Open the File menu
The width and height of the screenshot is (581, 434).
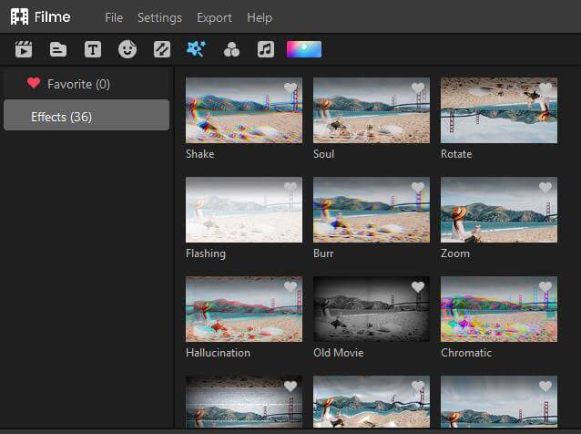pyautogui.click(x=114, y=17)
